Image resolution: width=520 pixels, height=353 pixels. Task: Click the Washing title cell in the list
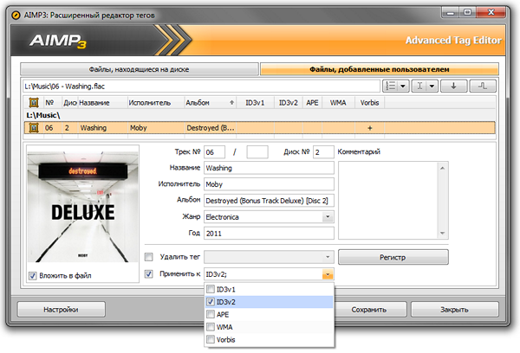pos(103,128)
